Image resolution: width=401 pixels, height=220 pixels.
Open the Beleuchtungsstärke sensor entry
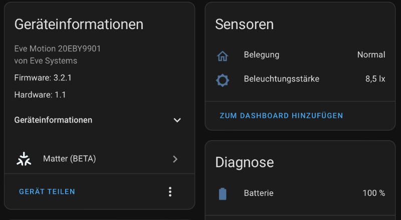pos(281,79)
